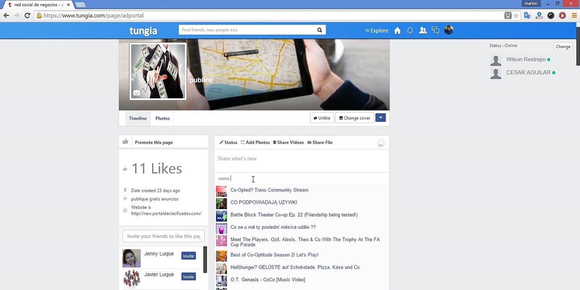Go to the Tungia home icon

point(398,31)
